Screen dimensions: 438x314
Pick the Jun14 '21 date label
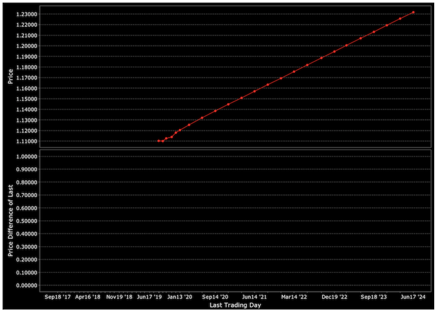255,296
